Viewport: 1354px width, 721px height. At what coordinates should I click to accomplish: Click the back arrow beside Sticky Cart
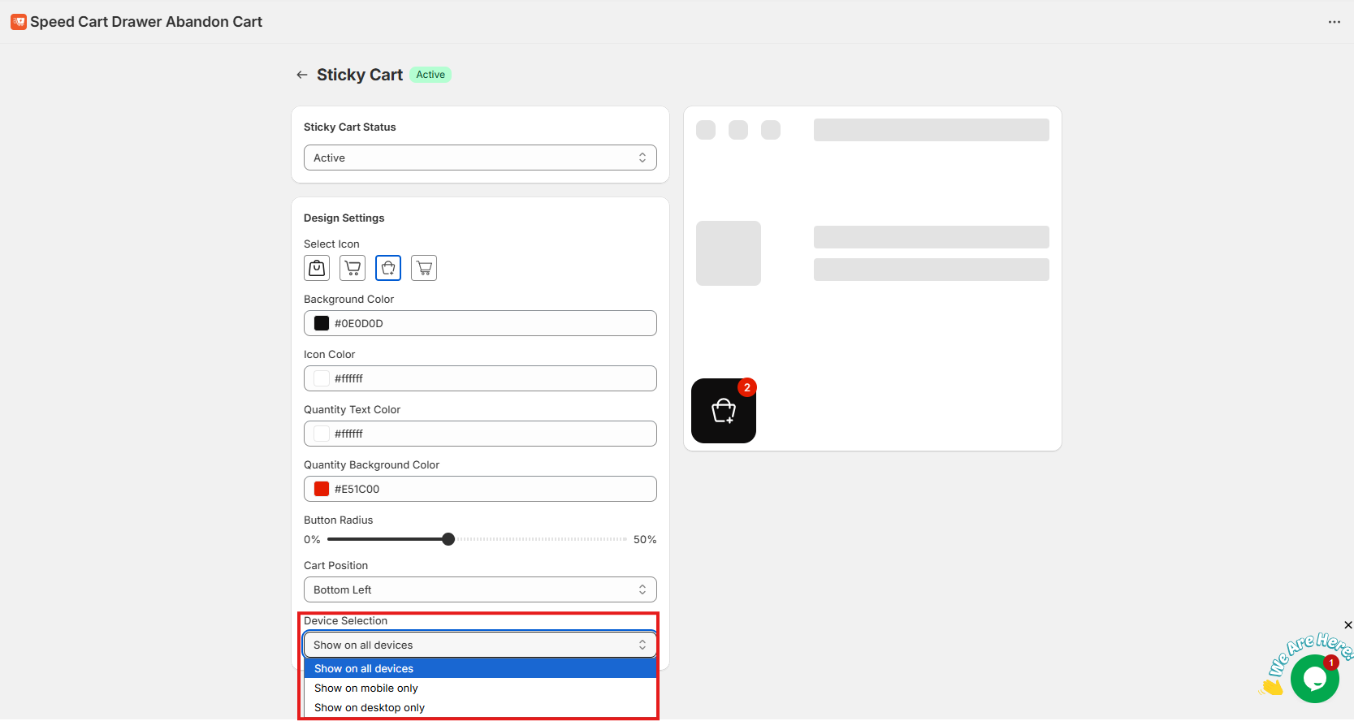click(302, 75)
